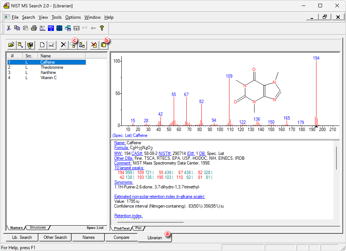Screen dimensions: 346x251
Task: Open the Search menu
Action: point(28,17)
